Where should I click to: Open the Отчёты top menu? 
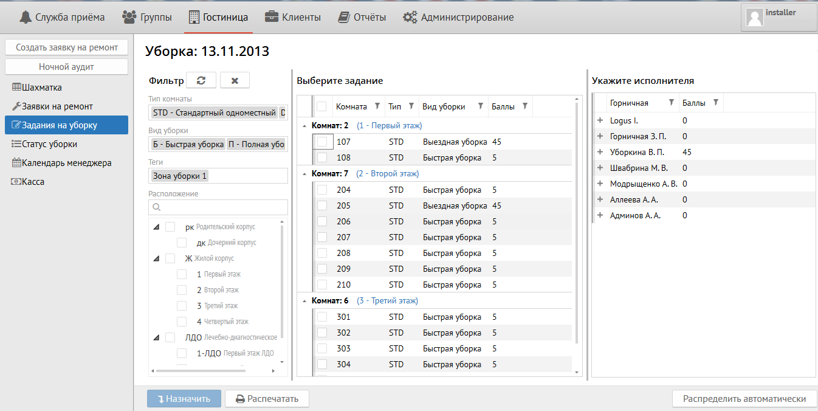pos(362,17)
